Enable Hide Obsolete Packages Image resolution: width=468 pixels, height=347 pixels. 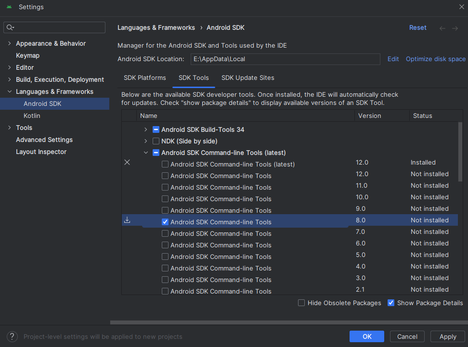point(301,303)
